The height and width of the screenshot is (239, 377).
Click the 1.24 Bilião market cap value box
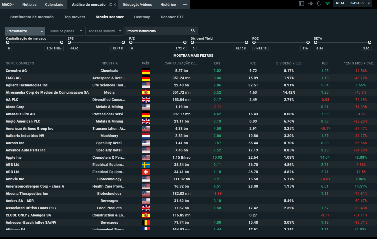pos(54,48)
